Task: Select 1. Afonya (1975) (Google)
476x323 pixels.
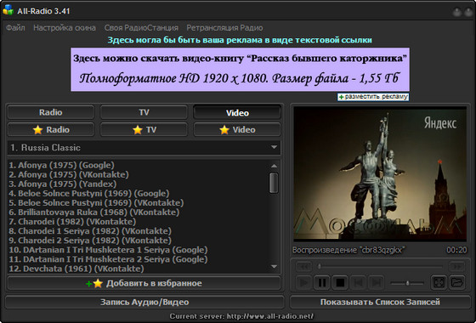Action: click(61, 165)
